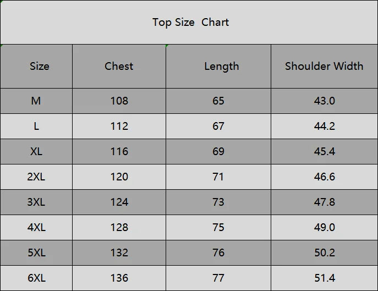
Task: Click the "Top Size Chart" title cell
Action: 190,23
